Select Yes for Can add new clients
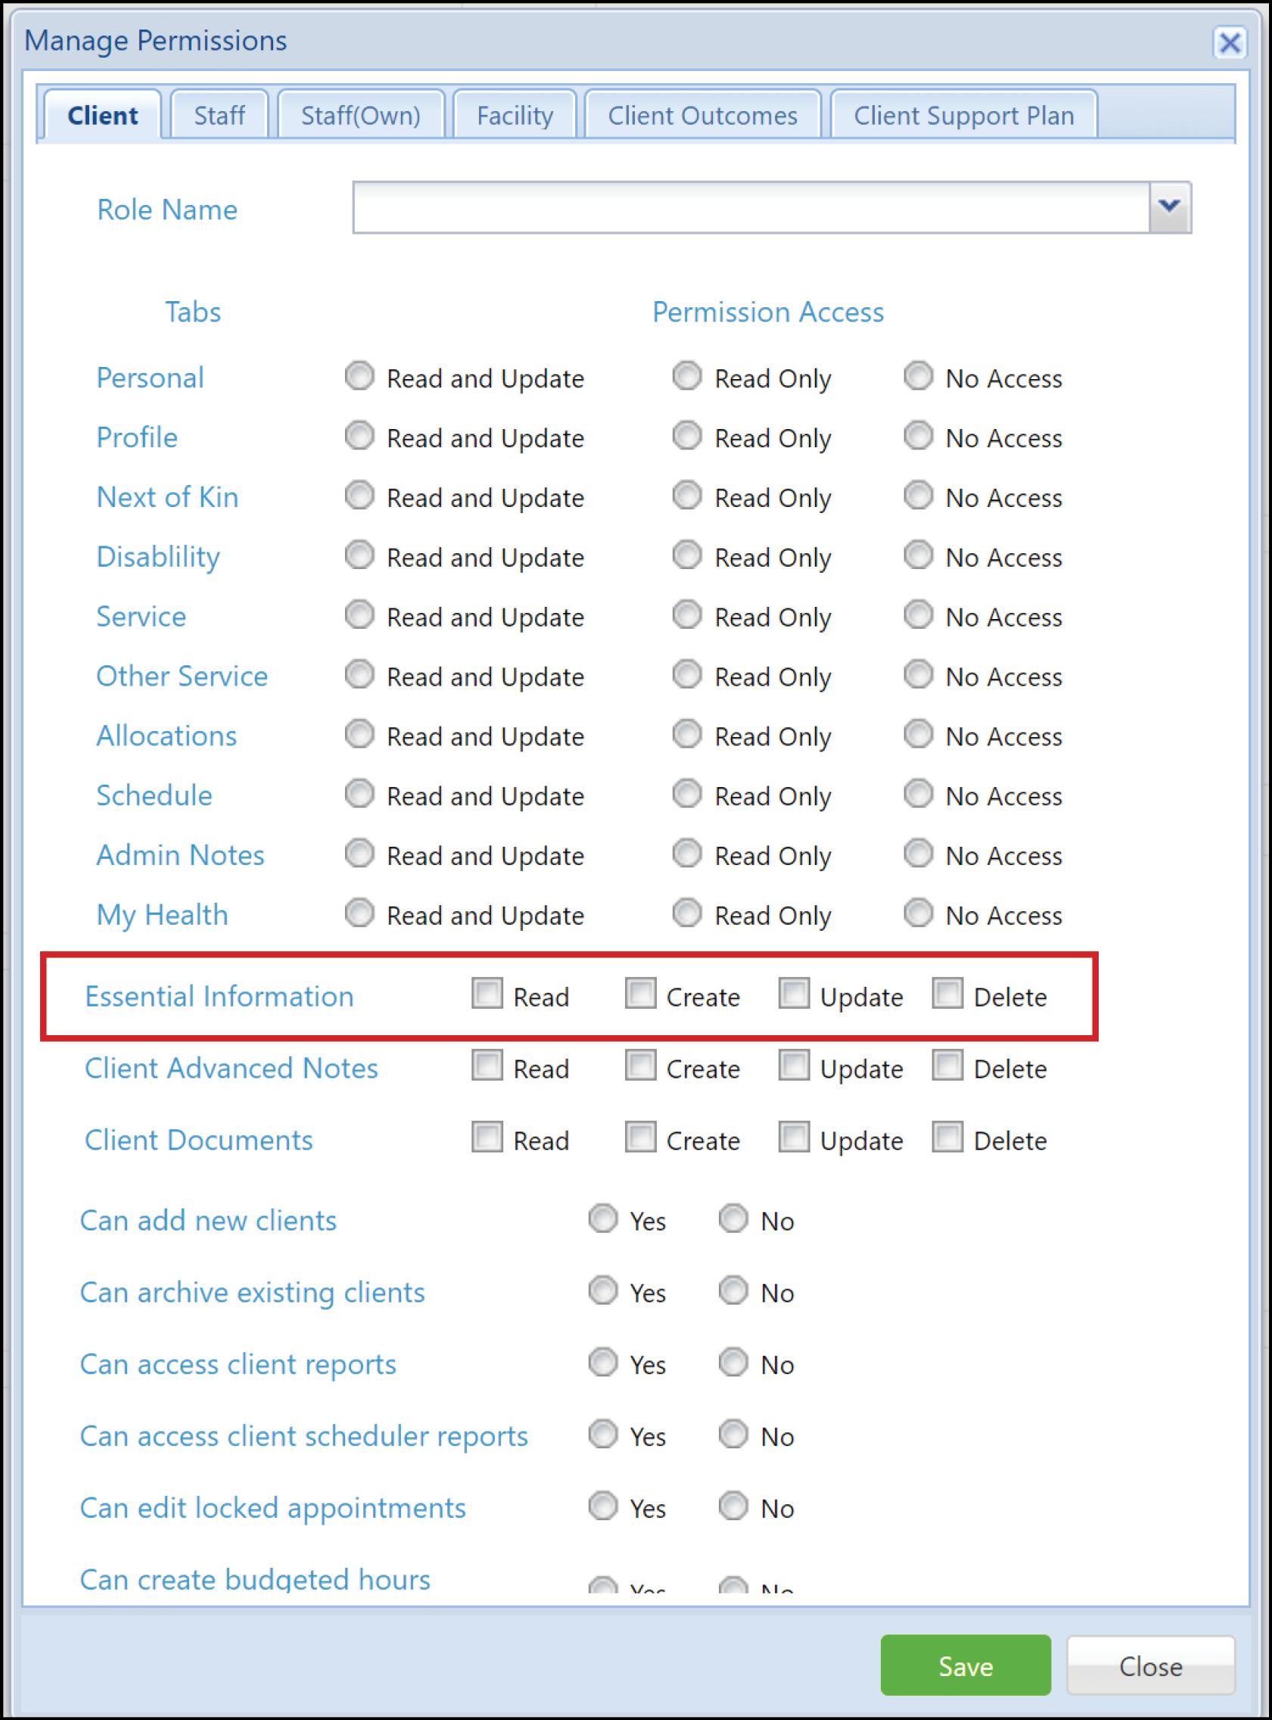 603,1219
